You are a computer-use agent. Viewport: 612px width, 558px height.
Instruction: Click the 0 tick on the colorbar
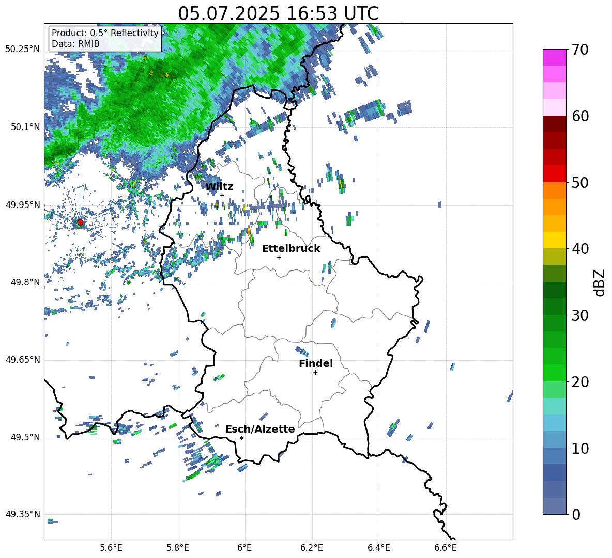point(576,514)
